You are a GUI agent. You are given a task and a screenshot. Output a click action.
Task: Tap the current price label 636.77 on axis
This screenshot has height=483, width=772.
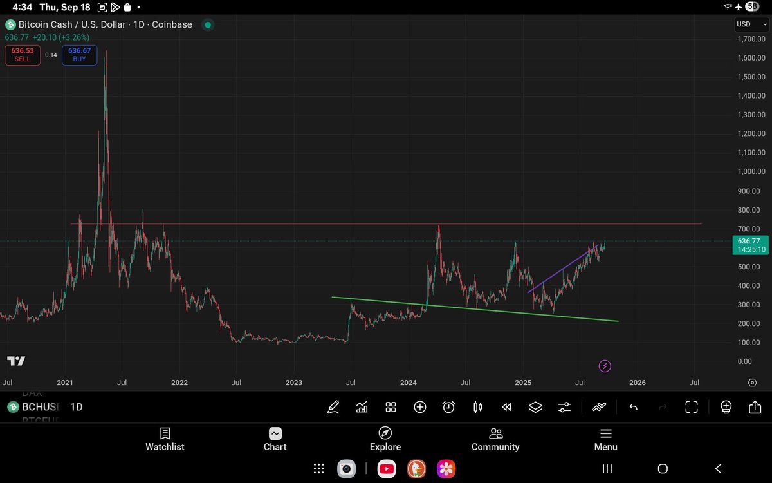point(750,245)
